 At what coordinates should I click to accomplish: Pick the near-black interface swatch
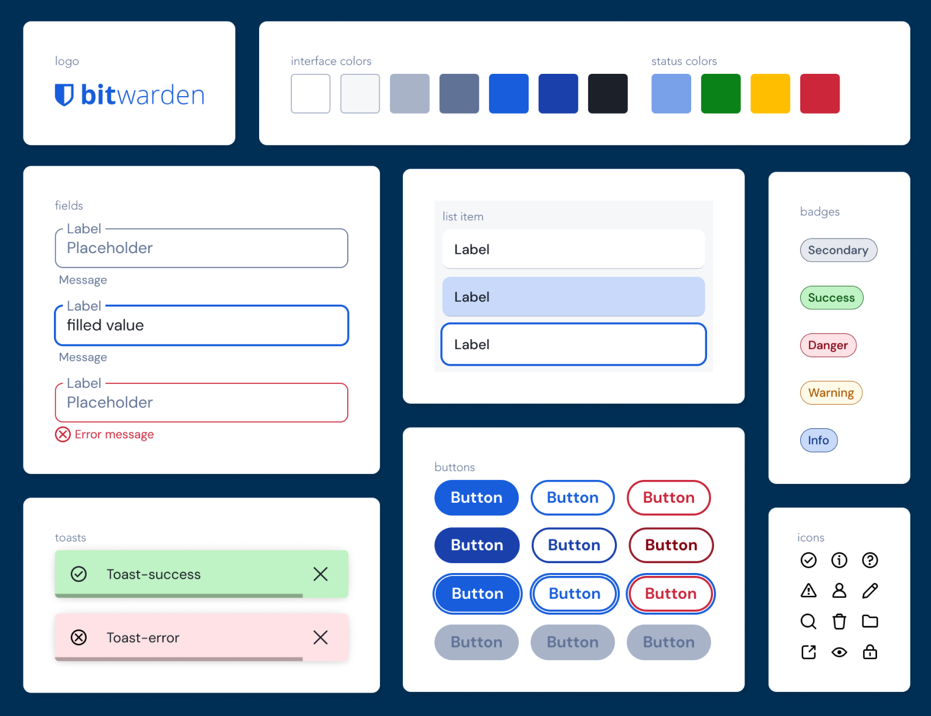[x=608, y=93]
